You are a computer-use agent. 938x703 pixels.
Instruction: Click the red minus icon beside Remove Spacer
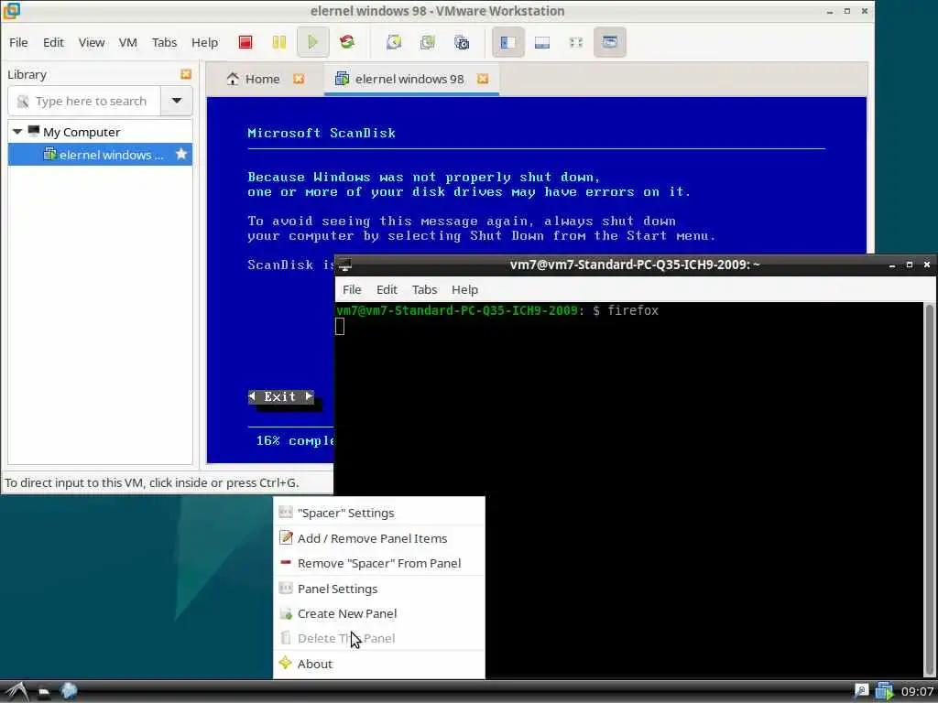click(x=286, y=563)
